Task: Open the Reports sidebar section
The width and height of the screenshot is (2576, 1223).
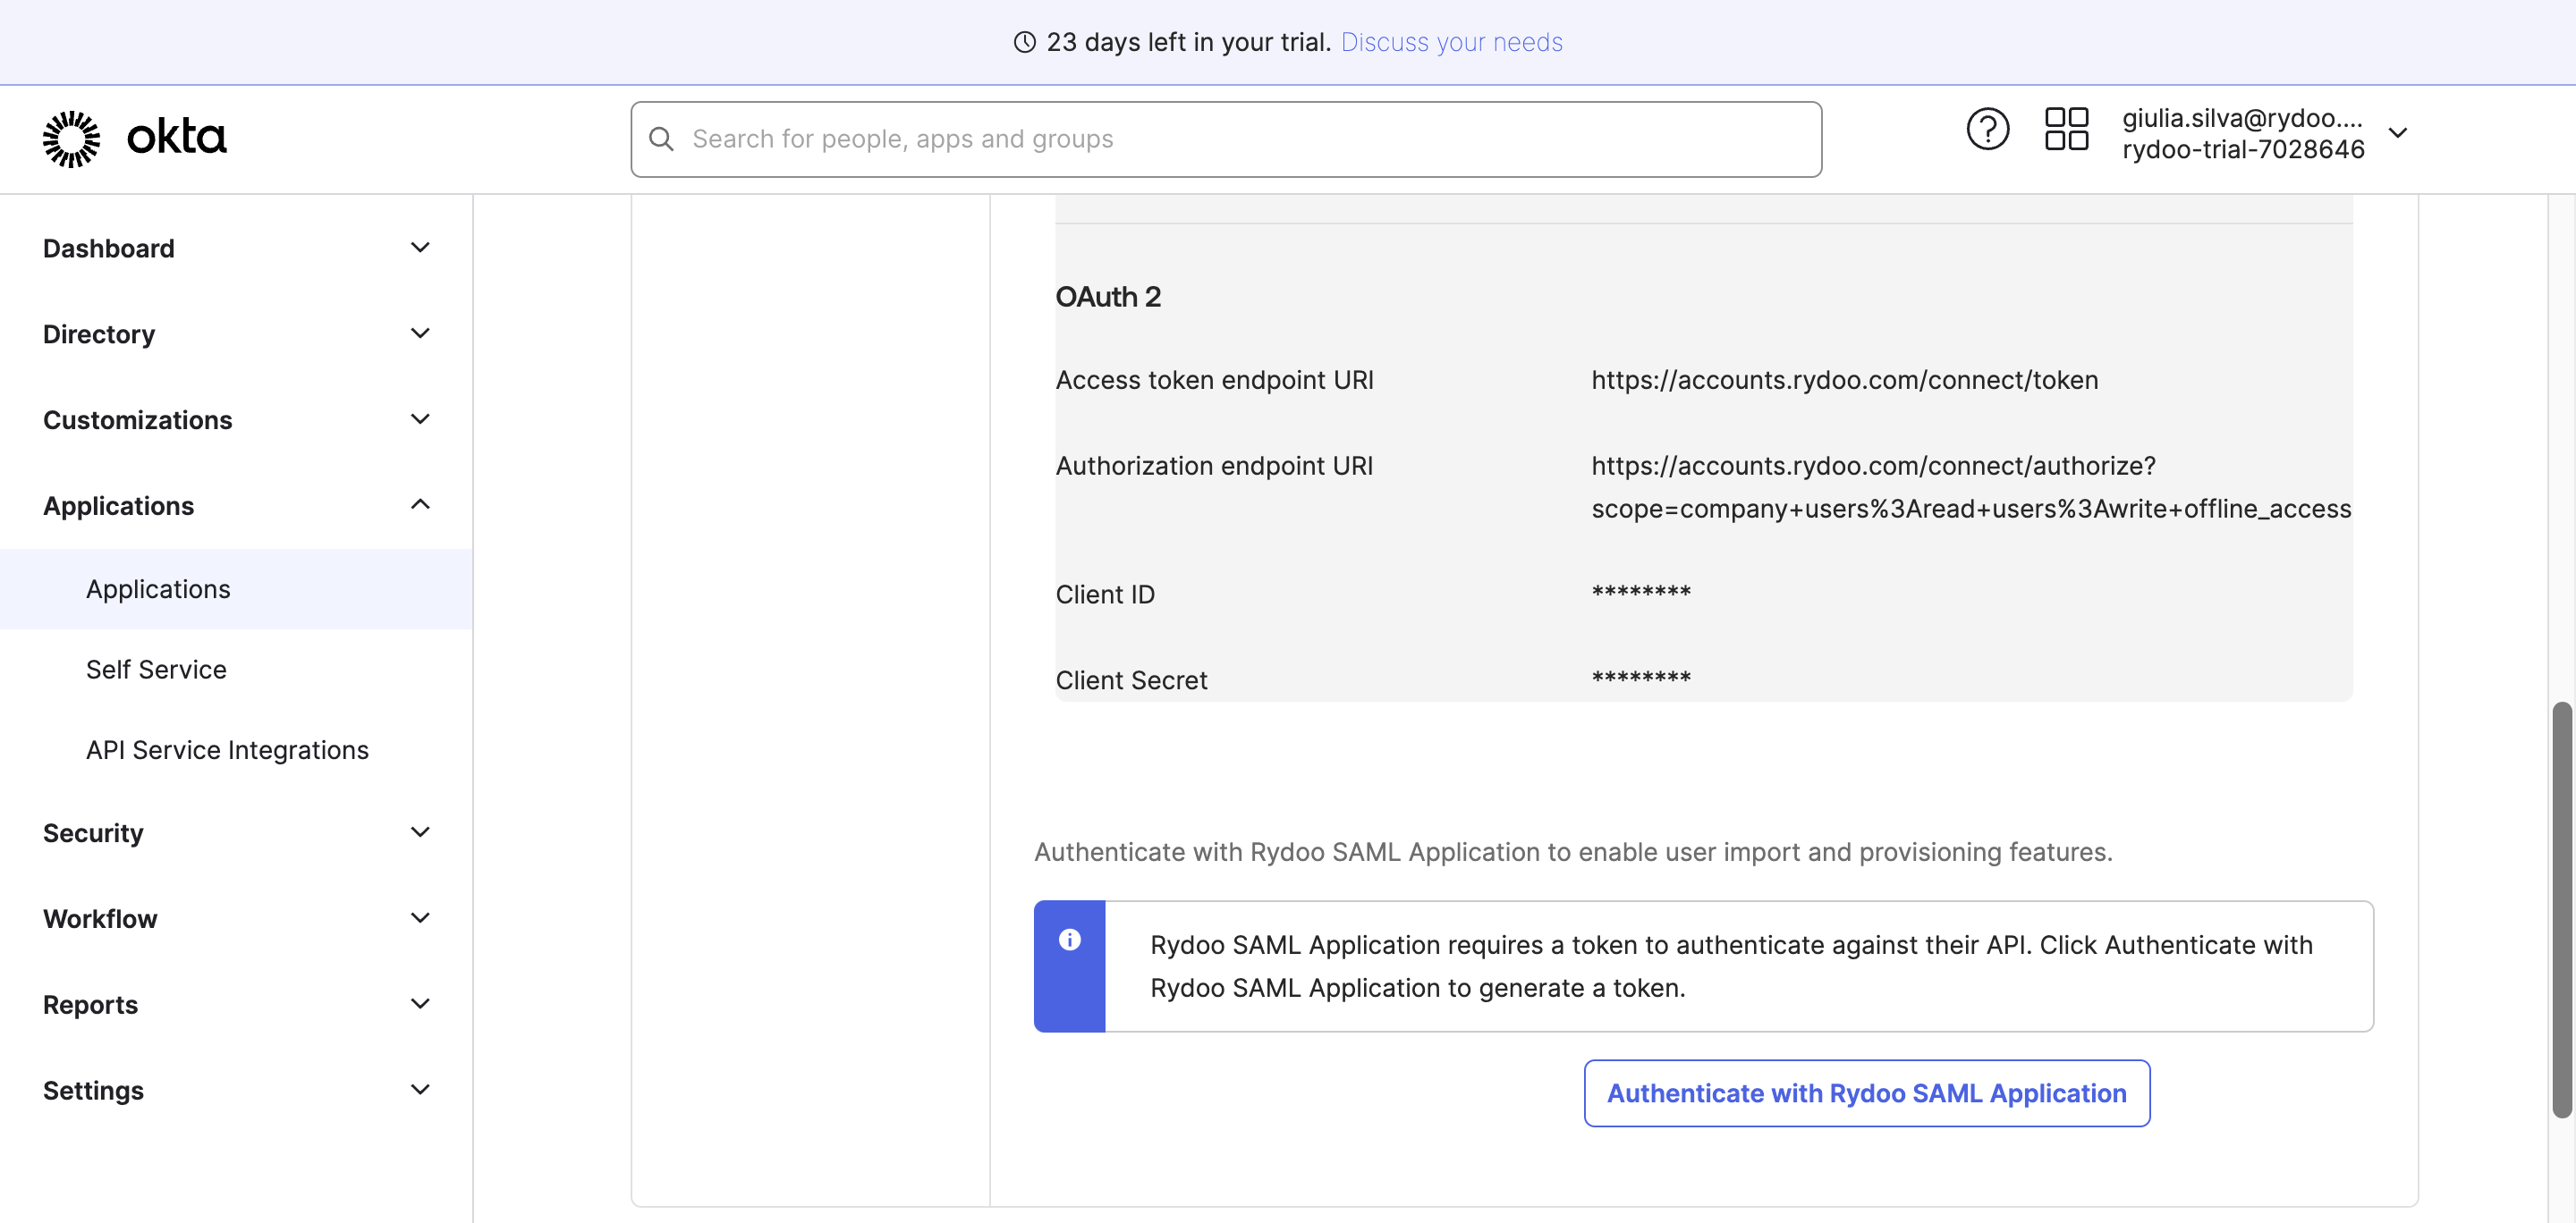Action: [x=236, y=1004]
